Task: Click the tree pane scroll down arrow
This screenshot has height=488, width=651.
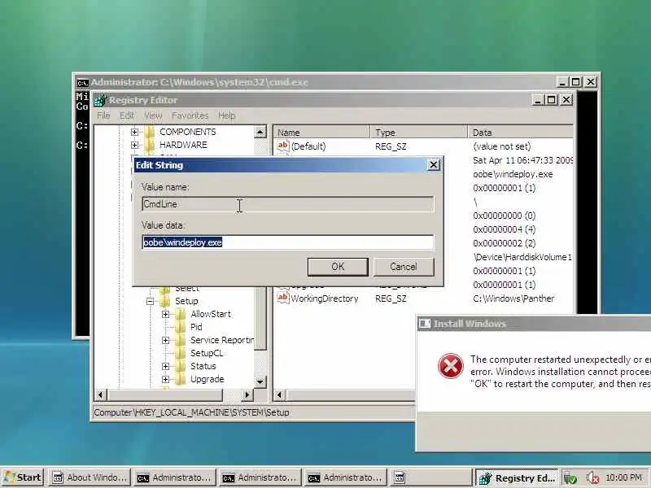Action: click(x=260, y=381)
